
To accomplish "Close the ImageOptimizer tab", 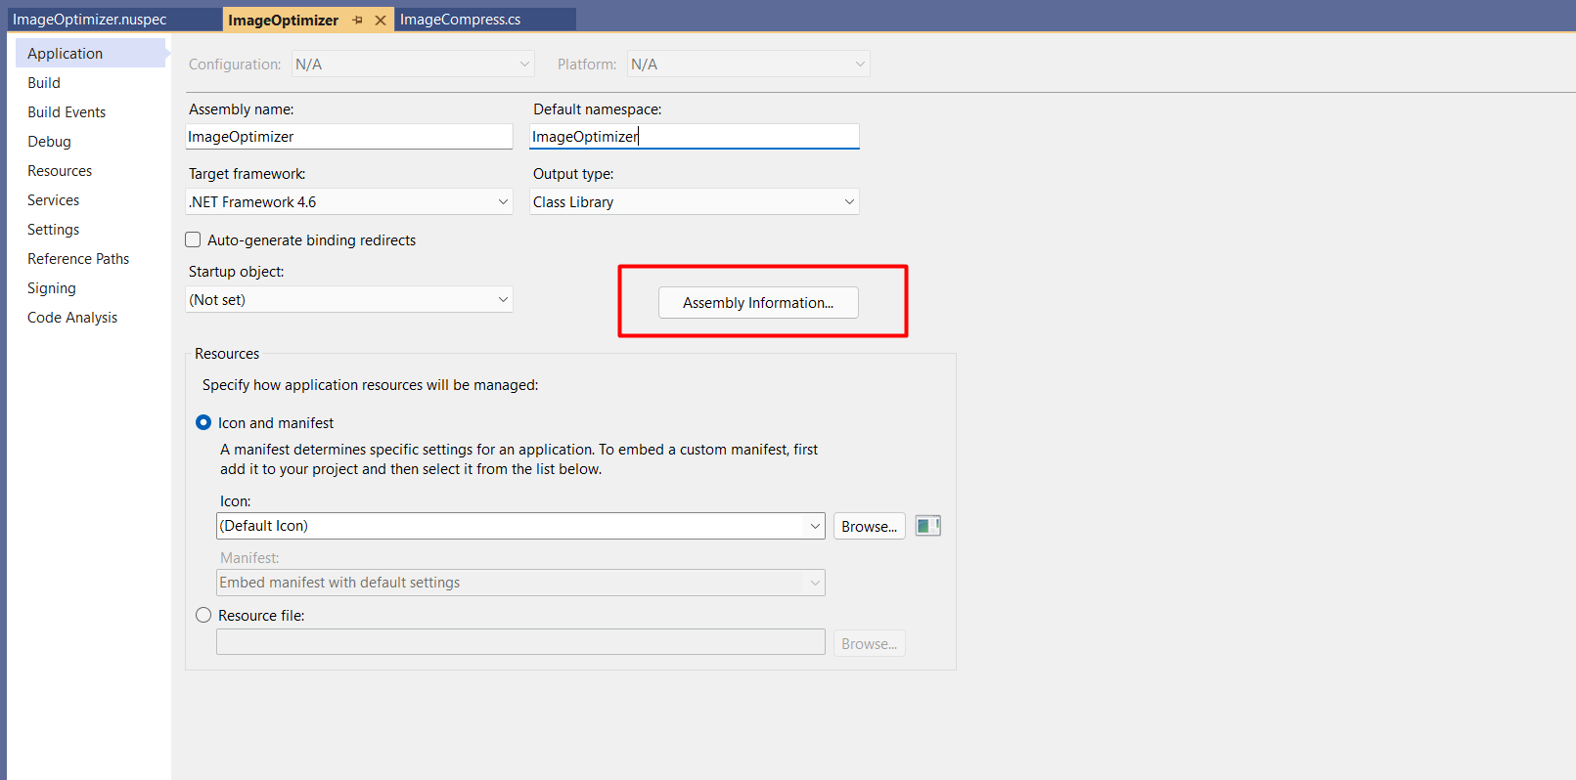I will click(381, 20).
